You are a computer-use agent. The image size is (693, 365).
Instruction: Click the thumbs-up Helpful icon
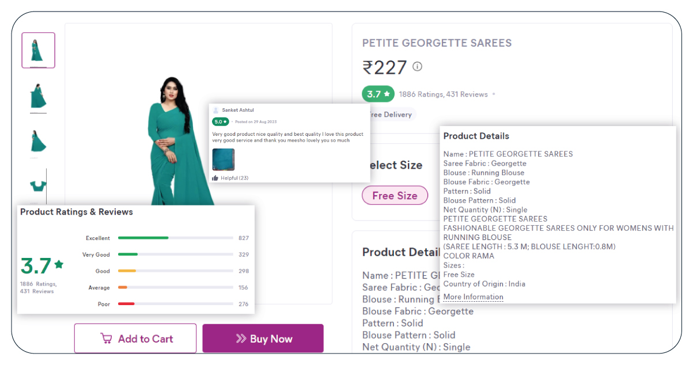pyautogui.click(x=215, y=178)
